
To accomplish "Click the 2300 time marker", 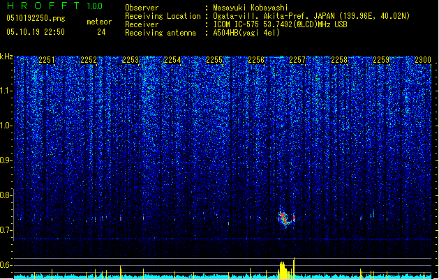I will click(423, 60).
